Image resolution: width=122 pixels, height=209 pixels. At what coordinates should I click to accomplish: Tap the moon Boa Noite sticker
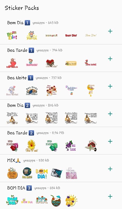pyautogui.click(x=91, y=90)
